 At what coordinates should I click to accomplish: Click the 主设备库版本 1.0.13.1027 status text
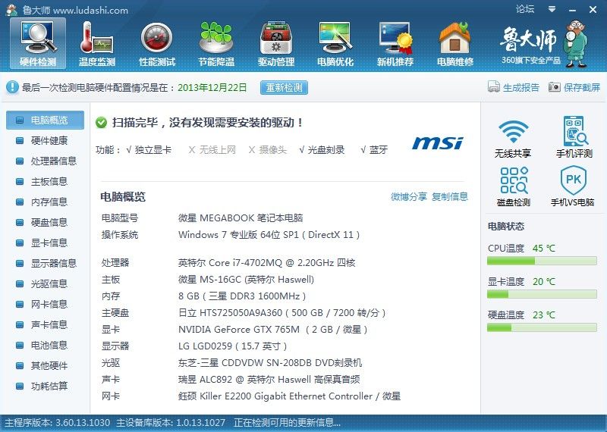click(171, 423)
